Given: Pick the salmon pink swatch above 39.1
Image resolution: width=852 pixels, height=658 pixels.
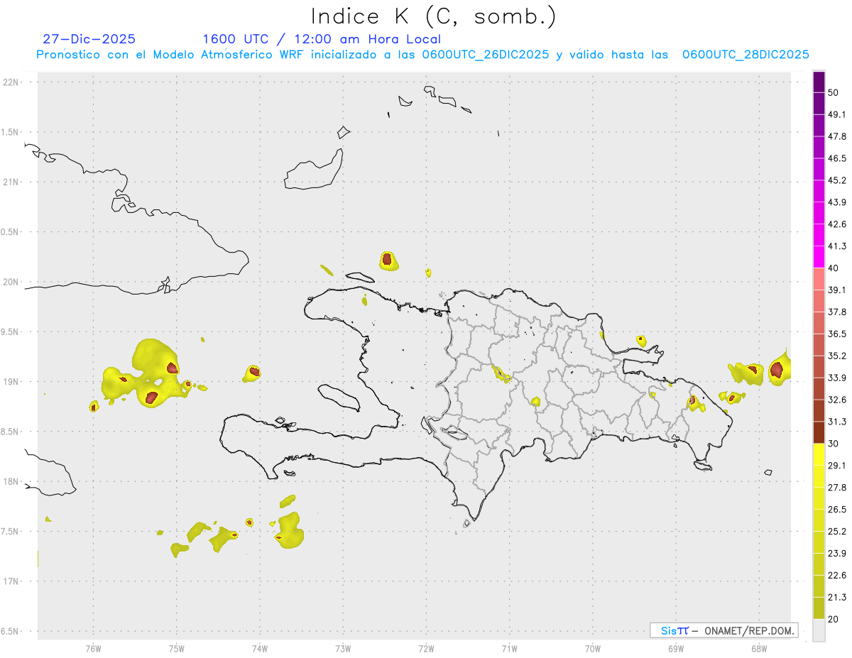Looking at the screenshot, I should coord(819,279).
